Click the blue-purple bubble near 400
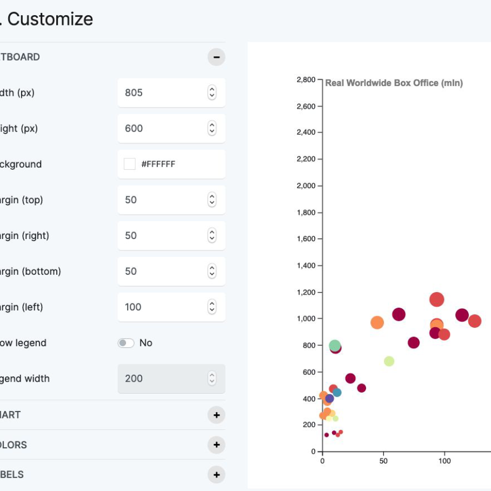This screenshot has width=491, height=491. pos(329,399)
